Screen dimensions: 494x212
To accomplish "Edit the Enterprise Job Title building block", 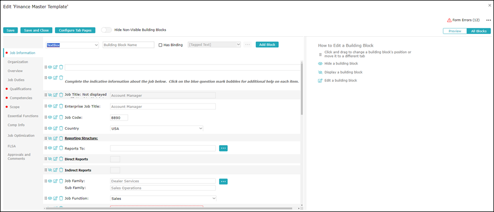I will tap(55, 106).
